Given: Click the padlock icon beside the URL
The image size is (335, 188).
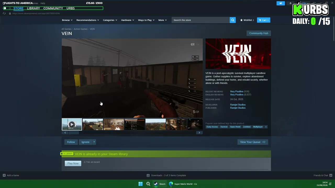Looking at the screenshot, I should click(10, 13).
